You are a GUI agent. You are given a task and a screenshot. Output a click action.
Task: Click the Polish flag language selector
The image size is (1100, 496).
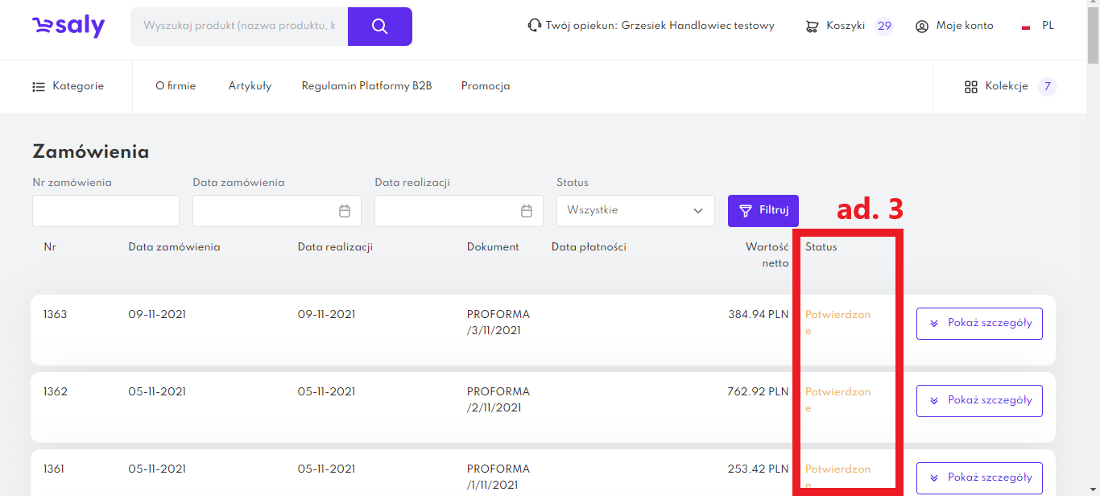click(x=1027, y=27)
